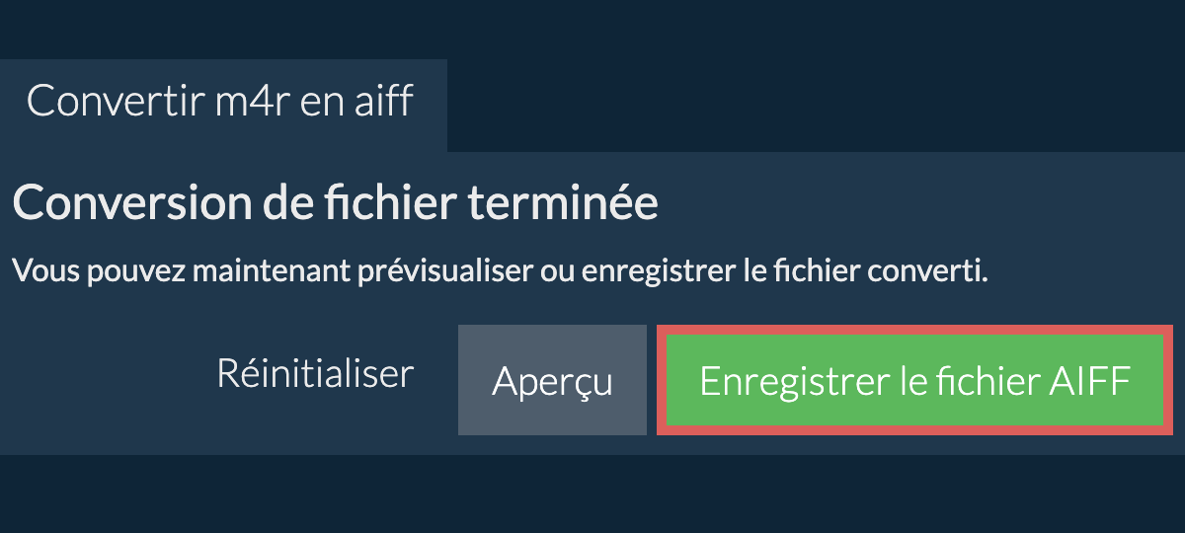The height and width of the screenshot is (533, 1185).
Task: Preview the converted file with Aperçu
Action: (552, 381)
